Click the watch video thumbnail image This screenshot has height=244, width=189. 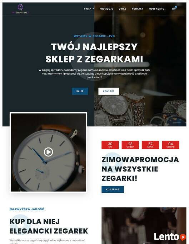click(x=48, y=152)
